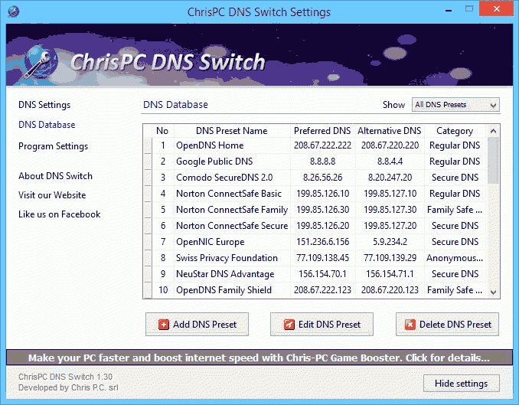
Task: Click the Game Booster promotional banner
Action: pyautogui.click(x=259, y=358)
